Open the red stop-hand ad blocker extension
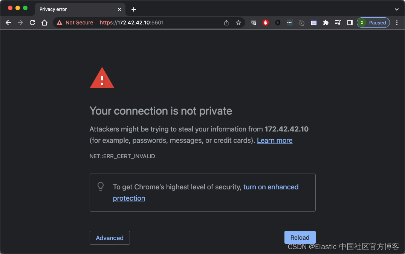Viewport: 405px width, 254px height. coord(266,23)
